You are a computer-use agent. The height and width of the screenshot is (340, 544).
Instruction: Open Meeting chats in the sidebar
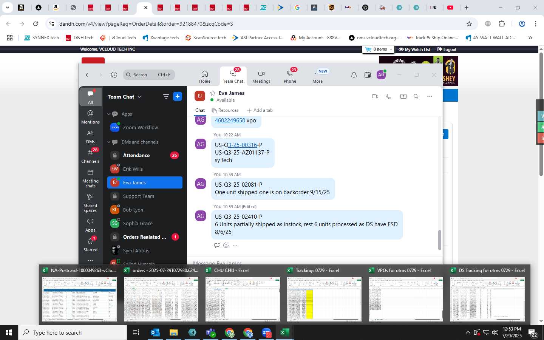coord(90,178)
